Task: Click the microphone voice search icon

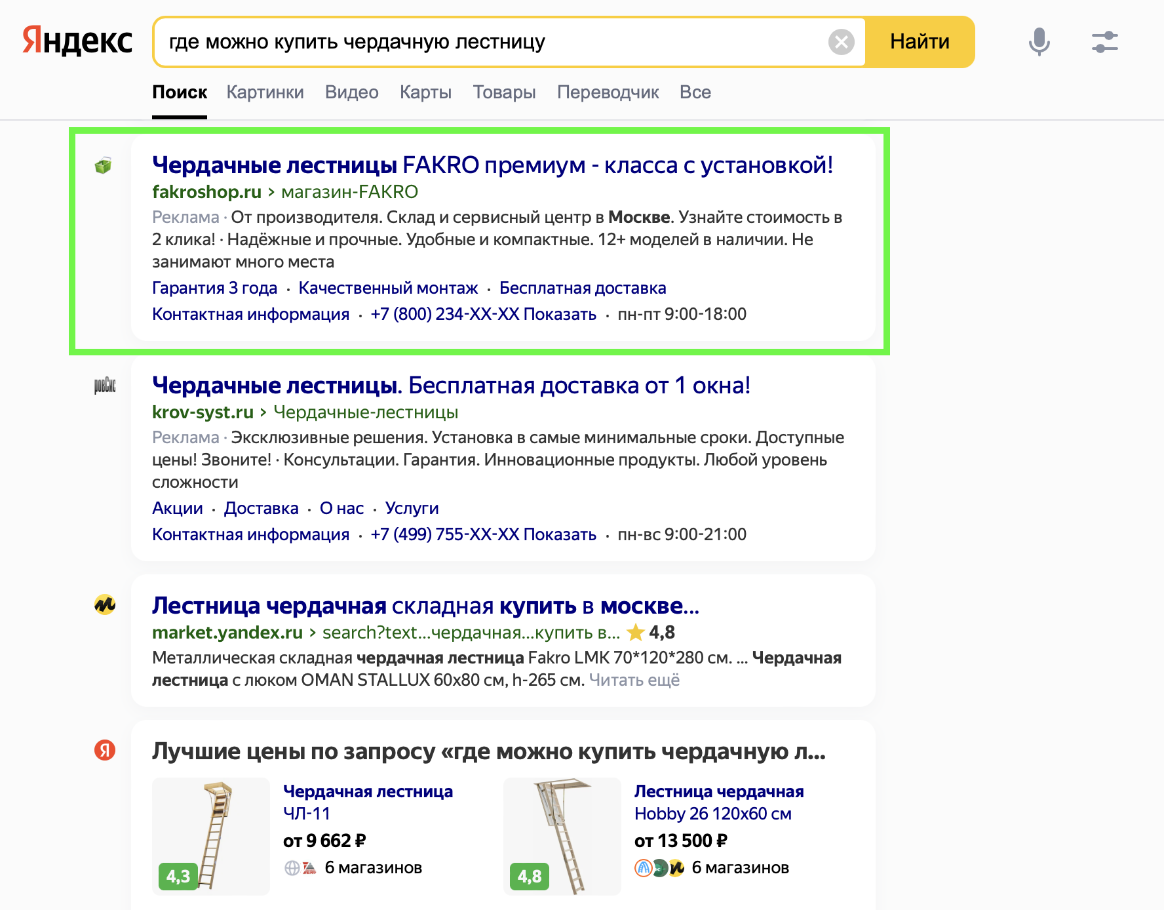Action: point(1039,41)
